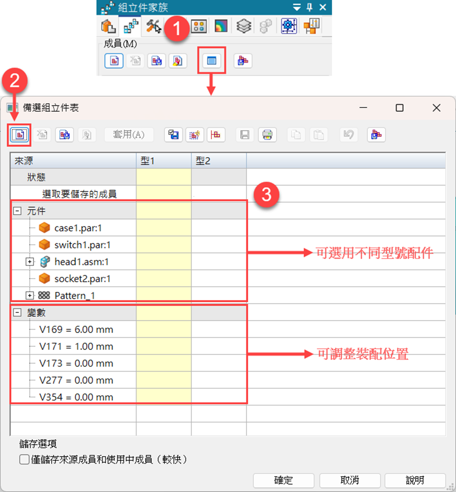Screen dimensions: 456x492
Task: Select case1.par:1 in component tree
Action: [x=78, y=228]
